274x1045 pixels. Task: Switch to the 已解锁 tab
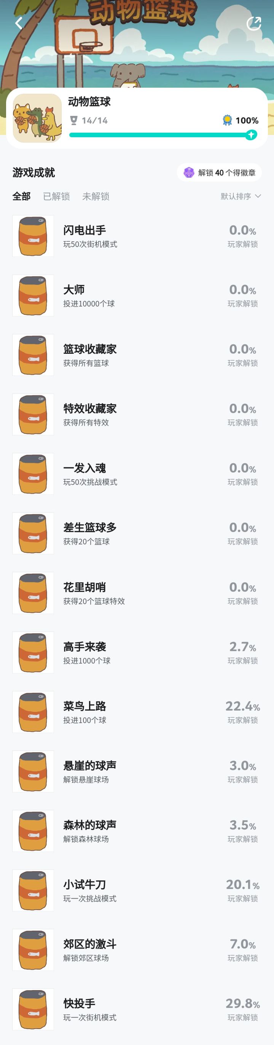56,196
